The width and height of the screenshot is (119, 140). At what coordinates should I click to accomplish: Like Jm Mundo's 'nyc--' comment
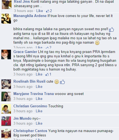pyautogui.click(x=39, y=124)
